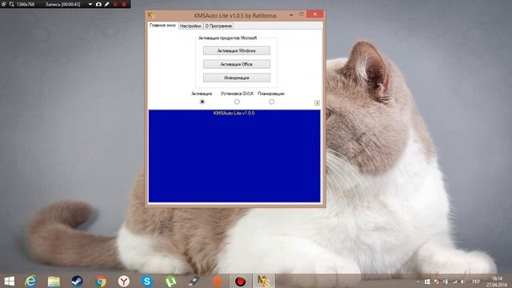Viewport: 512px width, 288px height.
Task: Open Skype from the taskbar
Action: tap(147, 281)
